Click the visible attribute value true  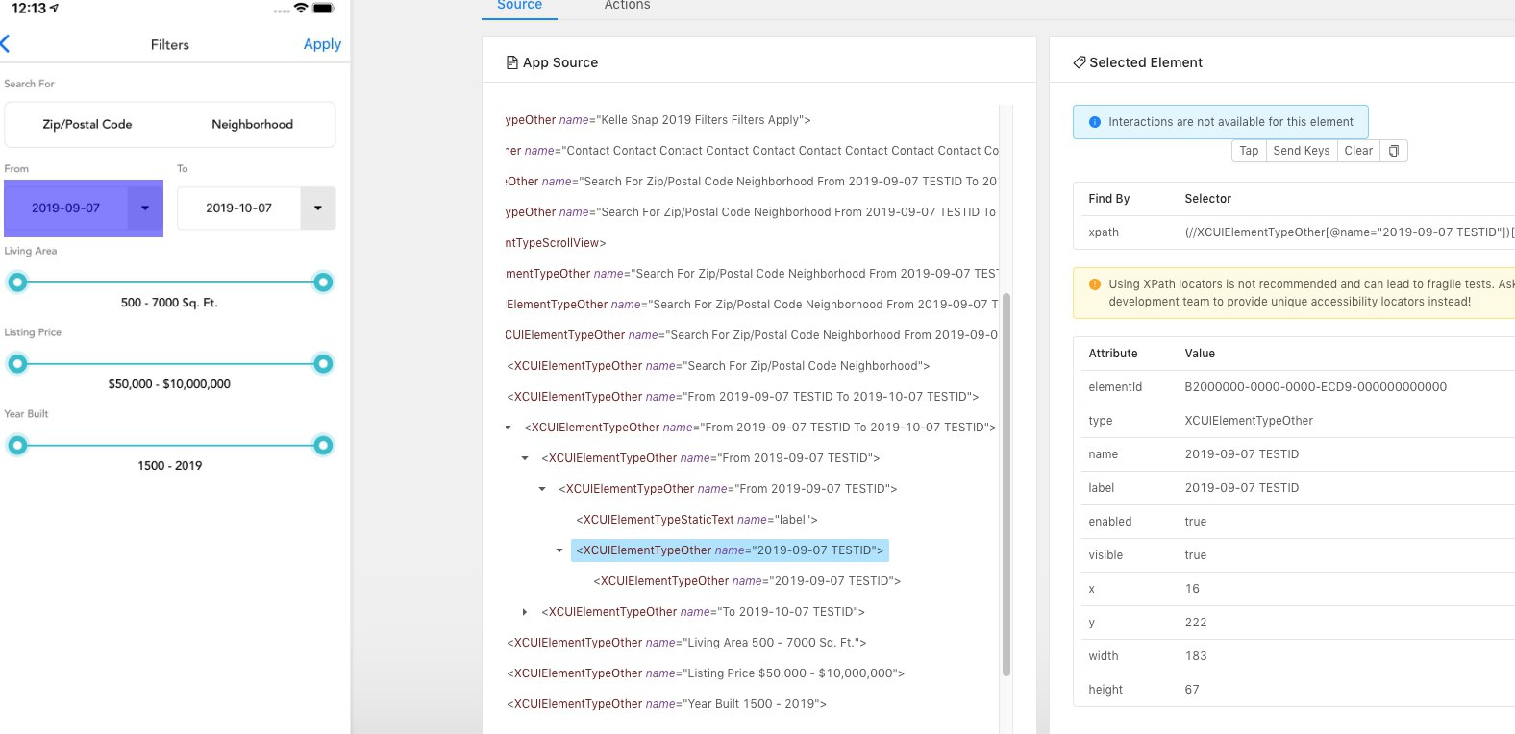point(1195,555)
